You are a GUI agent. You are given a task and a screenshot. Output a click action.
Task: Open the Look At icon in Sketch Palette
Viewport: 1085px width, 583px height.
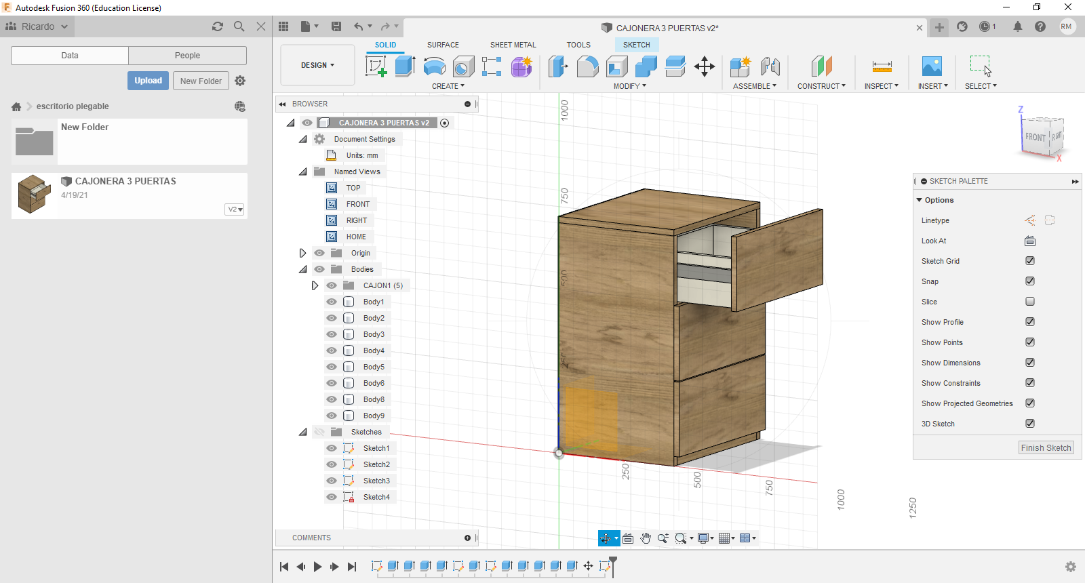(1029, 241)
